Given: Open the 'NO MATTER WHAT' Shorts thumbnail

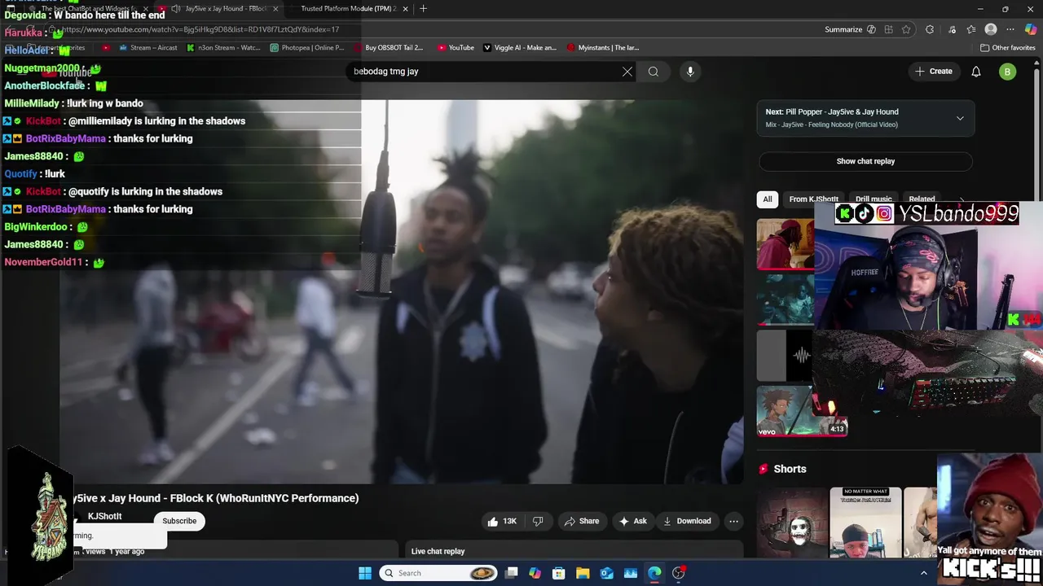Looking at the screenshot, I should [x=865, y=523].
